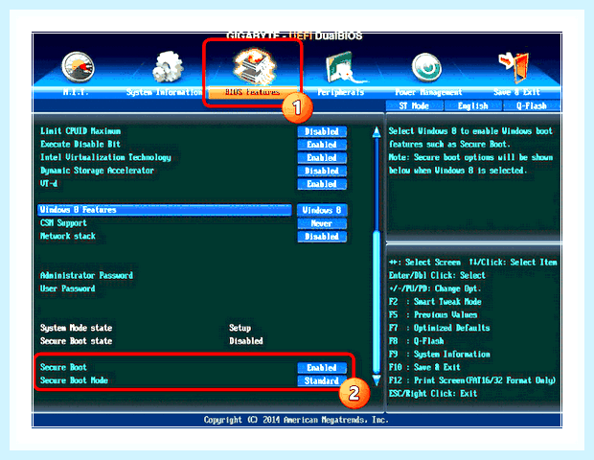
Task: Switch to the M.I.T. tab label
Action: 76,92
